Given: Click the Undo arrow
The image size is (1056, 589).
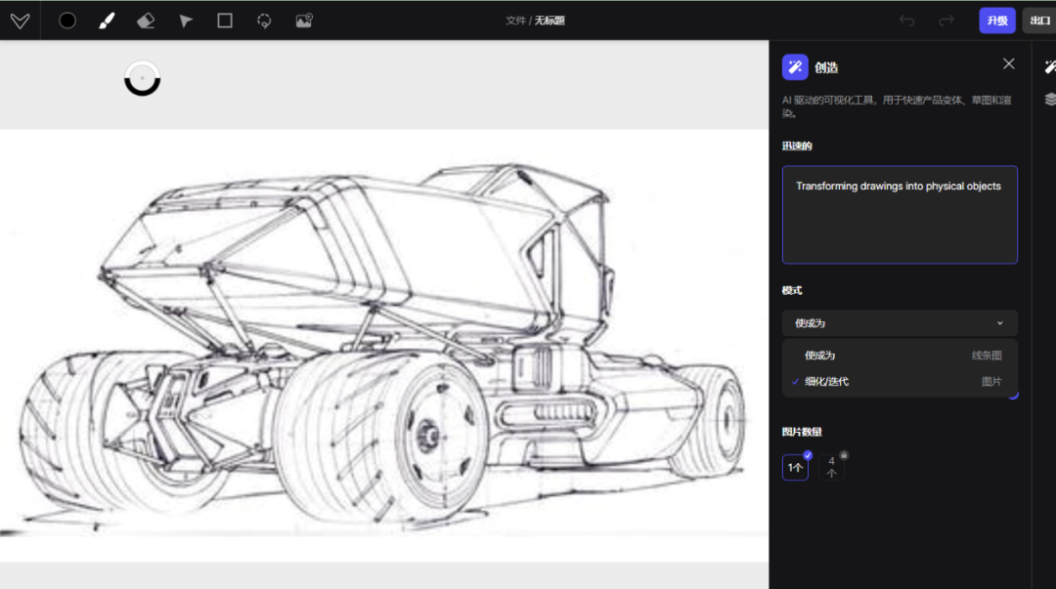Looking at the screenshot, I should 906,21.
